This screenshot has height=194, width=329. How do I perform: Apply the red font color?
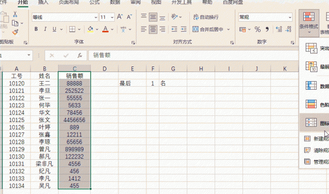(105, 29)
